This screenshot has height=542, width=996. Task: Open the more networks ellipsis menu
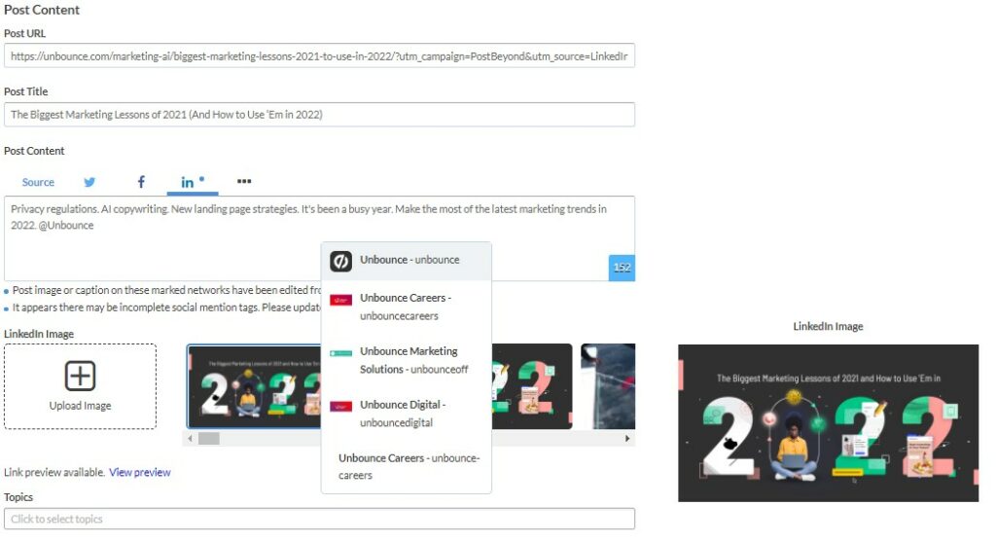click(244, 181)
